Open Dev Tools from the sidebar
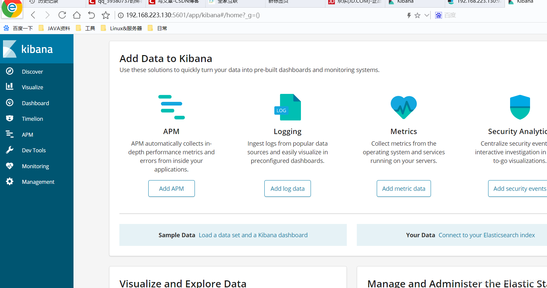This screenshot has width=547, height=288. coord(34,150)
